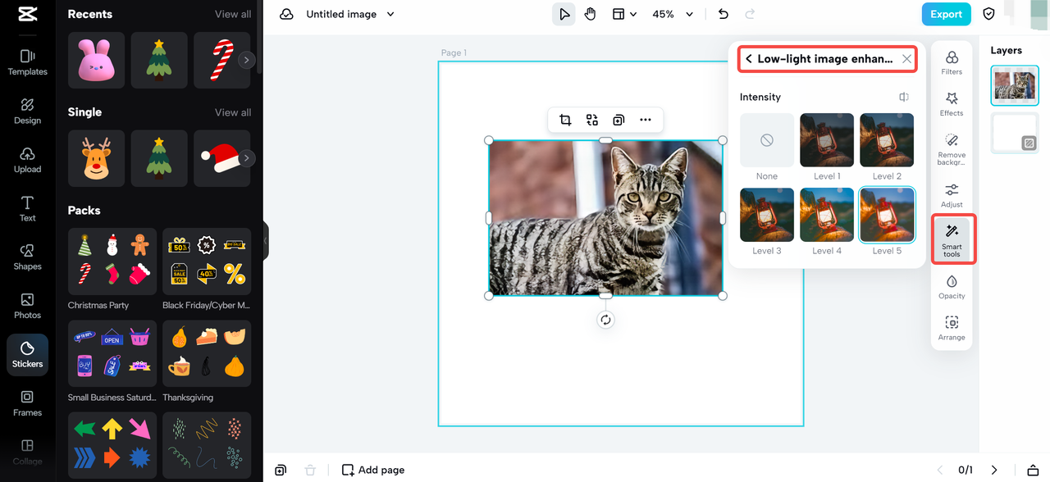1050x482 pixels.
Task: Select Level 3 intensity
Action: (x=767, y=215)
